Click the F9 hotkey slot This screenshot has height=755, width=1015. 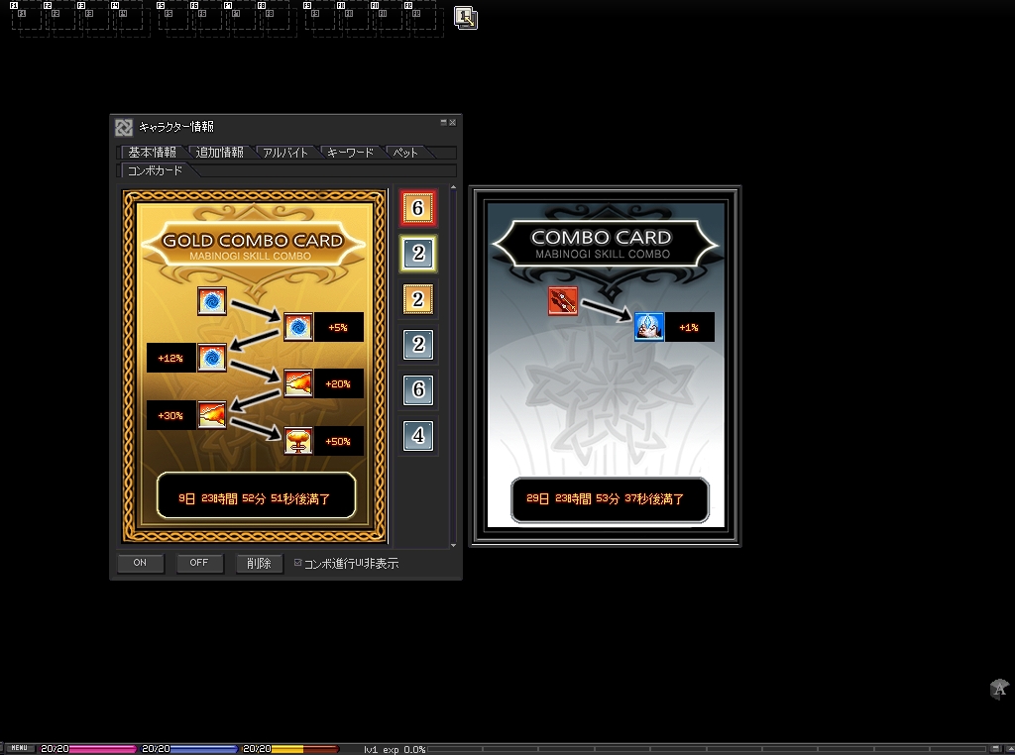pos(320,17)
